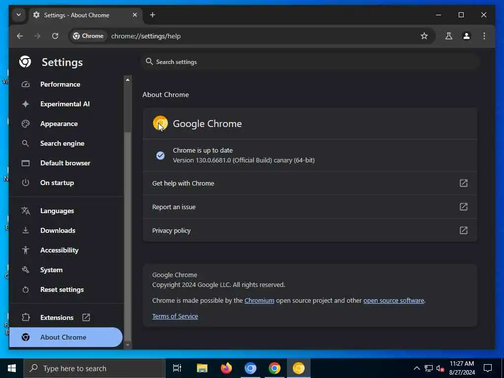The image size is (504, 378).
Task: Open the tab search dropdown arrow
Action: pyautogui.click(x=19, y=15)
